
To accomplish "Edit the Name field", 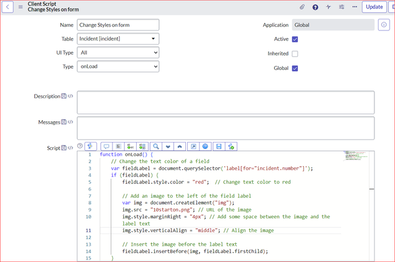I will tap(118, 25).
